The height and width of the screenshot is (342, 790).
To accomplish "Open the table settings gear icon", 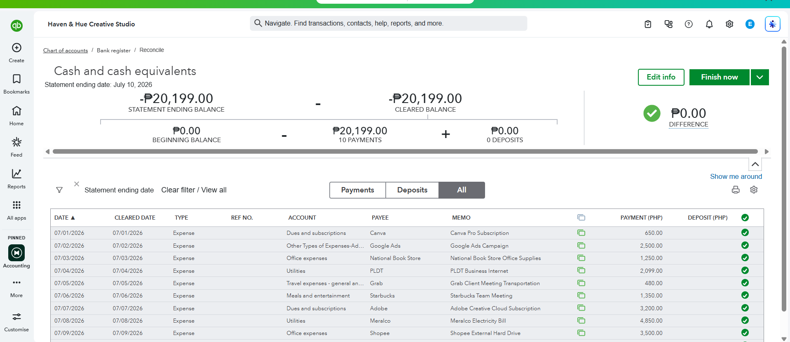I will point(754,190).
